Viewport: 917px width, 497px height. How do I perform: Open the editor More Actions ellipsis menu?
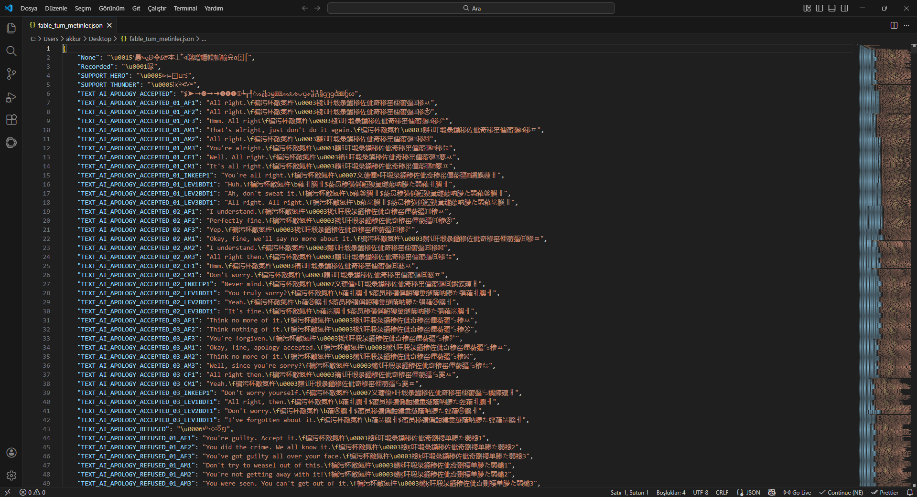pos(906,25)
